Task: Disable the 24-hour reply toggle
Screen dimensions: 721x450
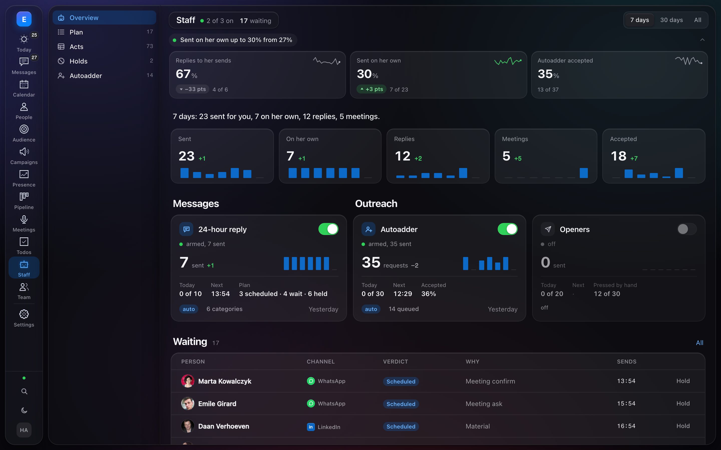Action: click(328, 229)
